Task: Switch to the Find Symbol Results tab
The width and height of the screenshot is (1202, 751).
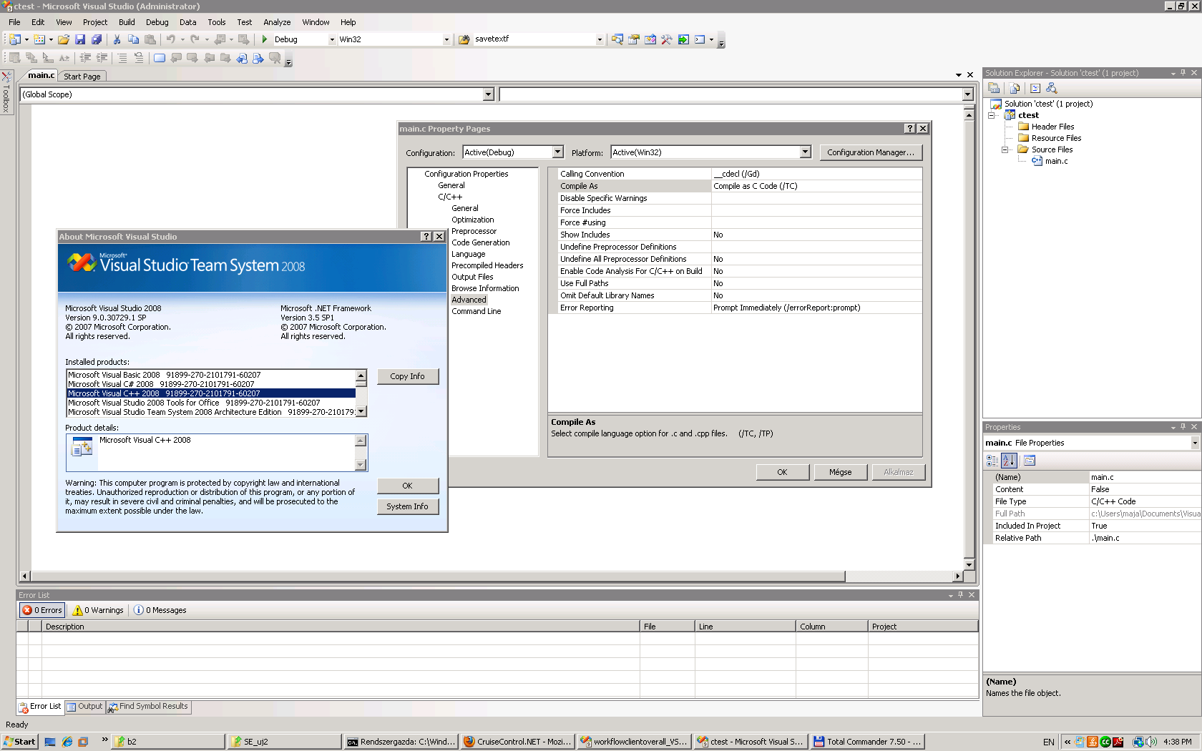Action: coord(148,707)
